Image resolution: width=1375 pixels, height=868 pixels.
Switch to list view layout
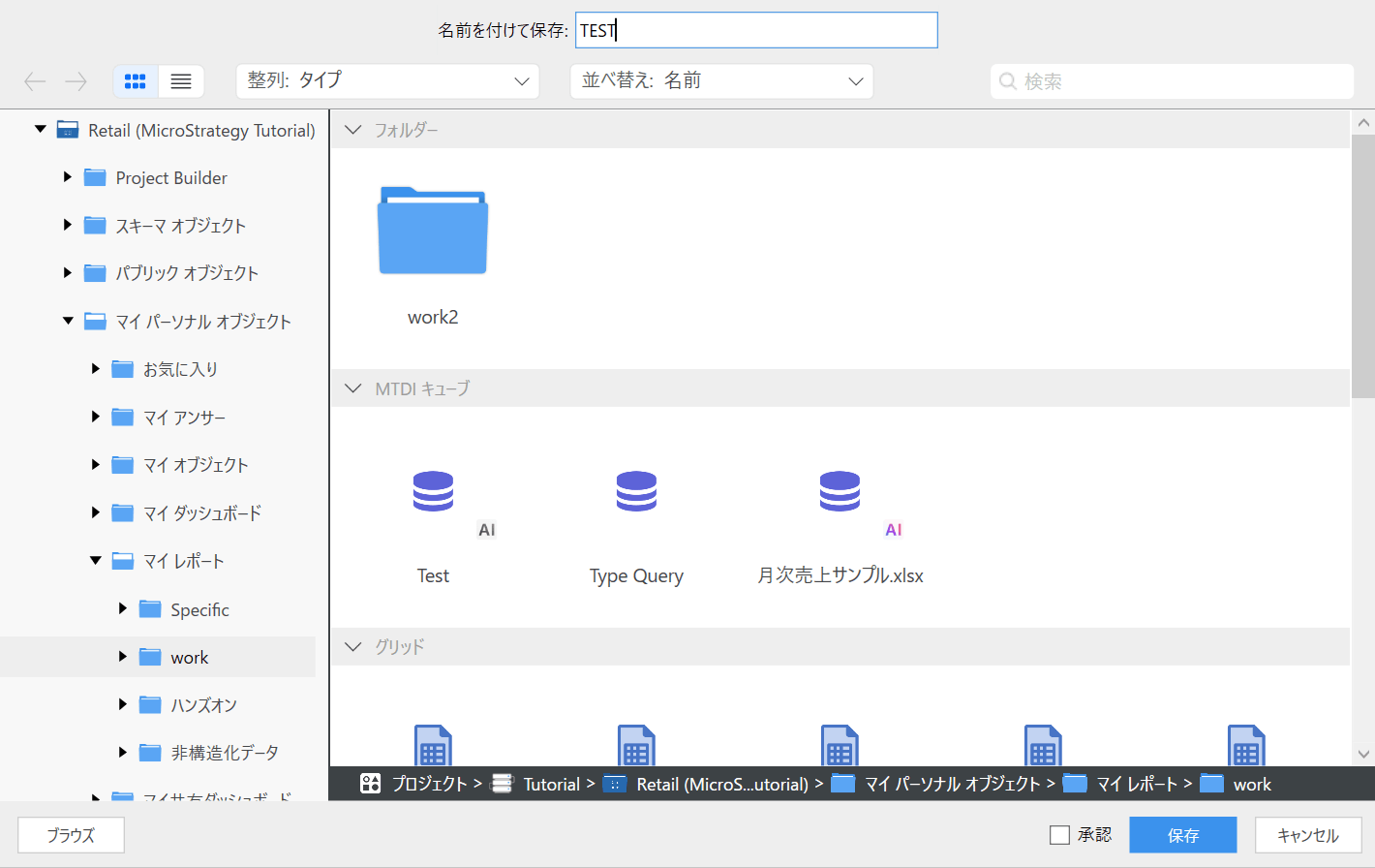pyautogui.click(x=181, y=81)
